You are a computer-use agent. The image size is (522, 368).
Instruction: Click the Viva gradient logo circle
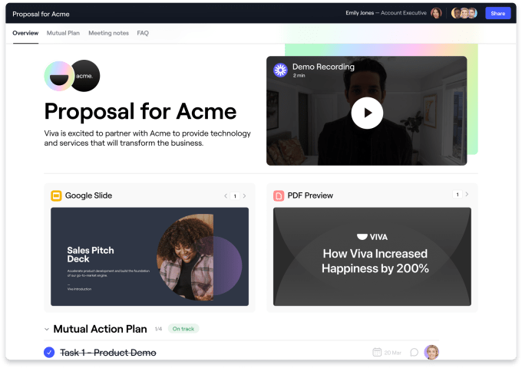[x=59, y=76]
